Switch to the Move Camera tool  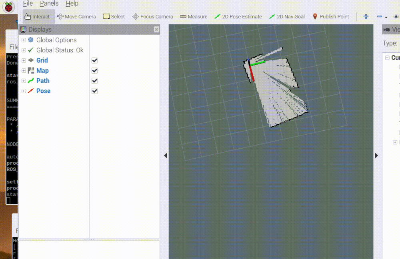(x=76, y=16)
